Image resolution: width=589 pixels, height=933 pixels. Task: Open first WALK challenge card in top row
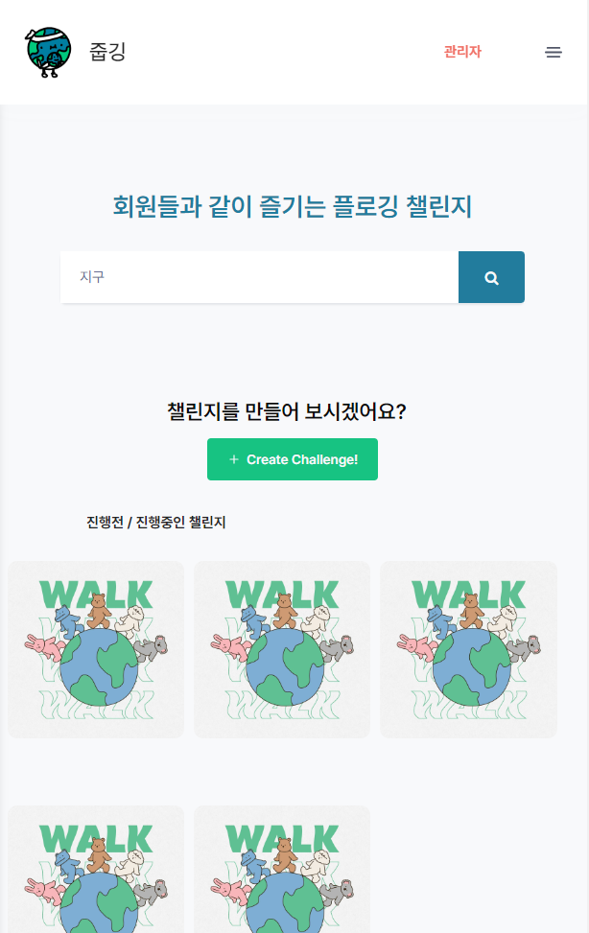[x=96, y=650]
